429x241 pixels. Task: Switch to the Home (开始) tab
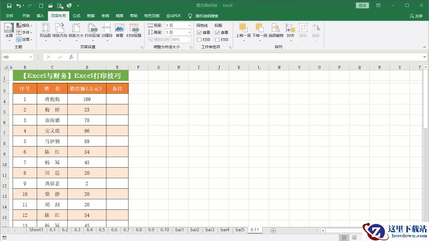[x=26, y=16]
